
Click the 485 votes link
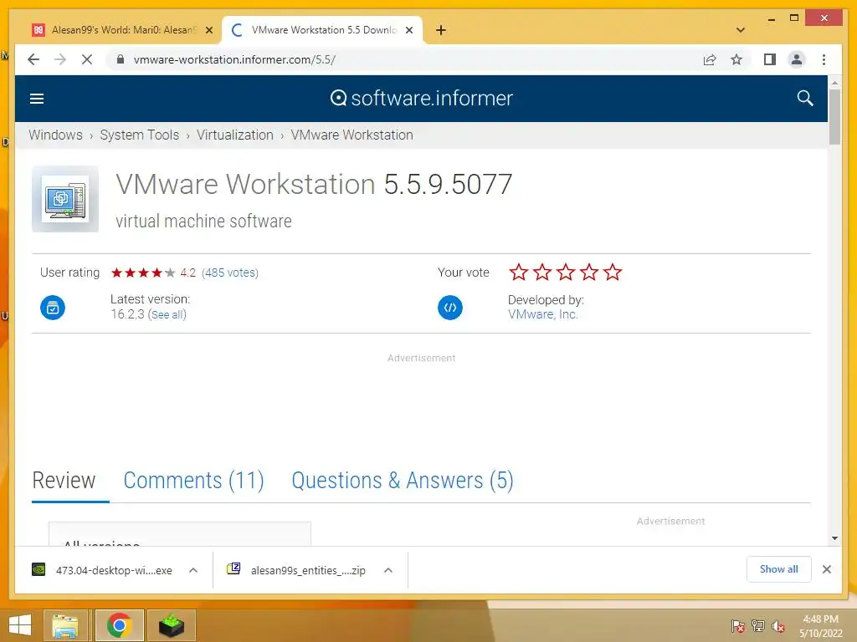[230, 273]
